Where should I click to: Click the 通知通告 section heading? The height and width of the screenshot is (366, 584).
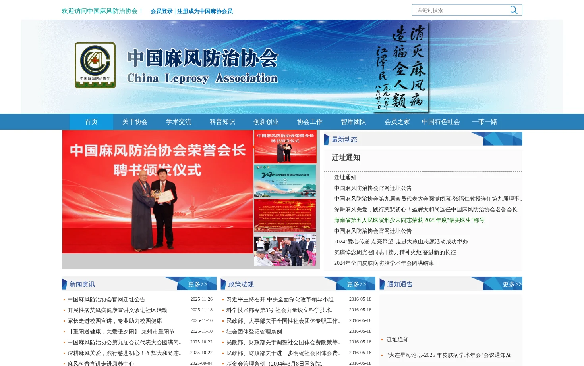[x=400, y=284]
